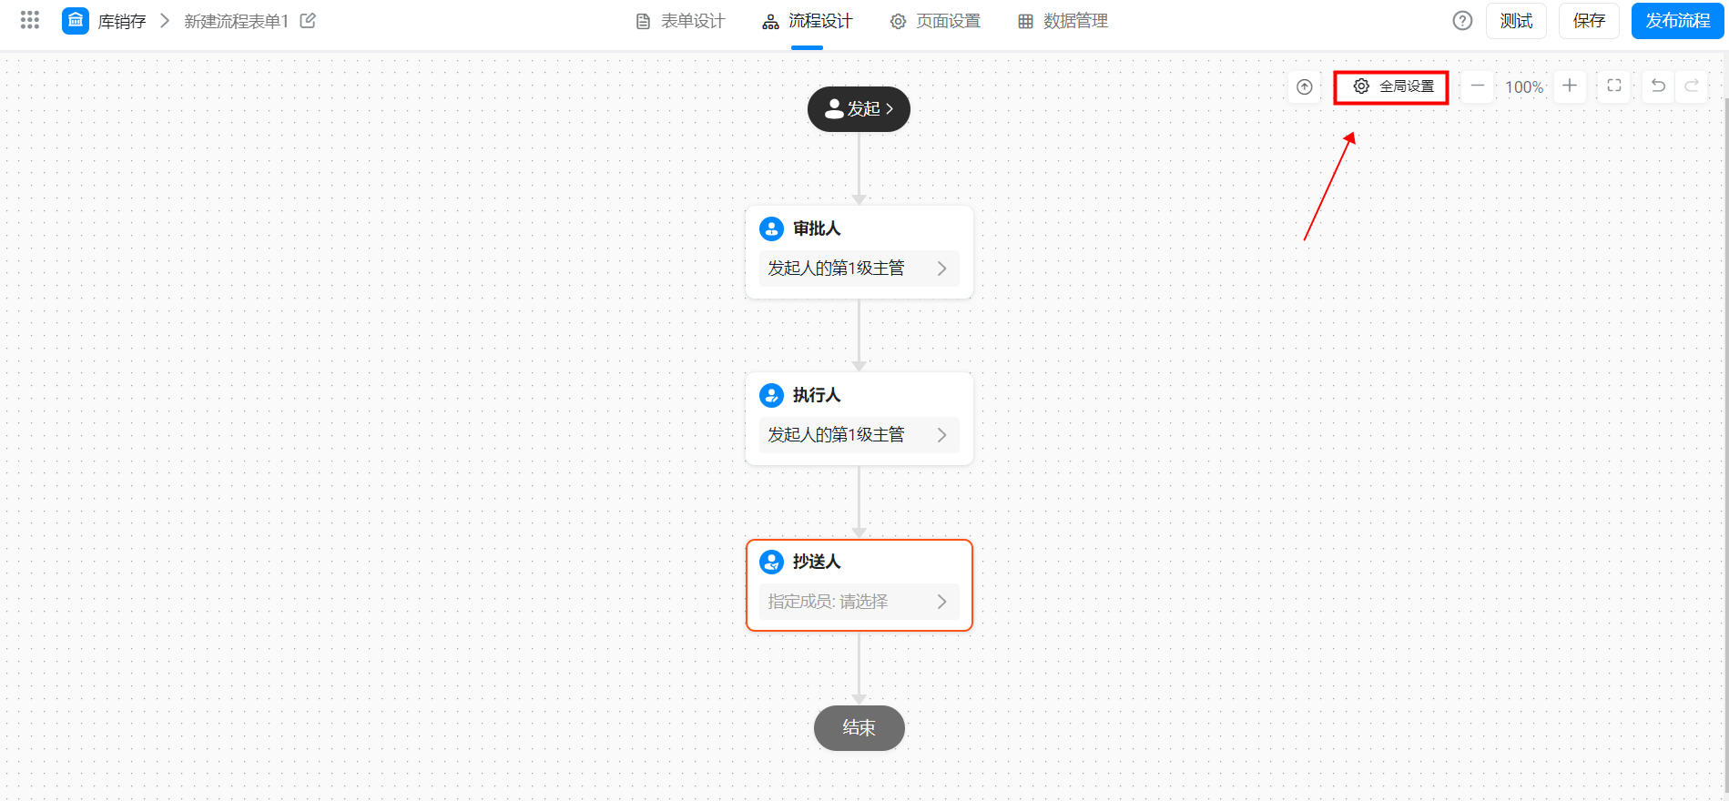Undo the last flow change
This screenshot has width=1729, height=801.
(x=1659, y=86)
